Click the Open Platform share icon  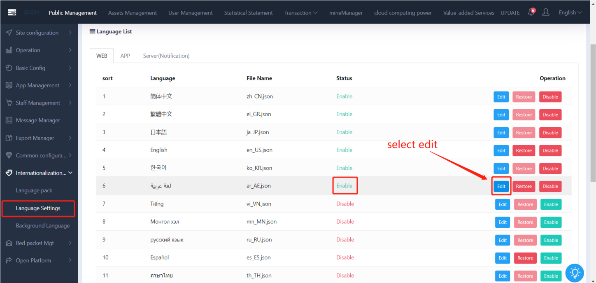tap(9, 260)
